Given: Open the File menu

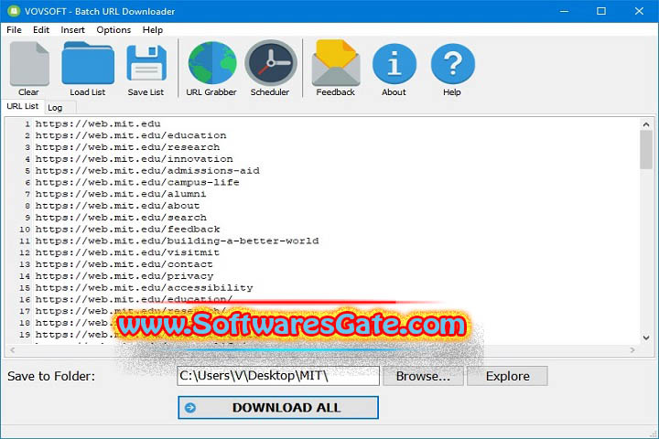Looking at the screenshot, I should 14,30.
